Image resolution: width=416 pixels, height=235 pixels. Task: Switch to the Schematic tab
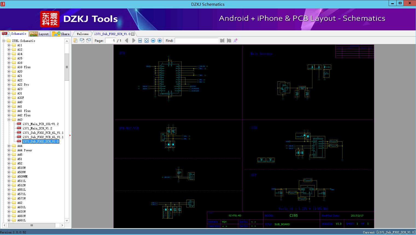click(14, 34)
